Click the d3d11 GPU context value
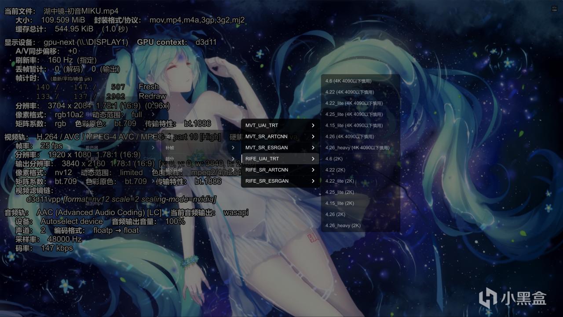The width and height of the screenshot is (563, 317). click(x=206, y=42)
